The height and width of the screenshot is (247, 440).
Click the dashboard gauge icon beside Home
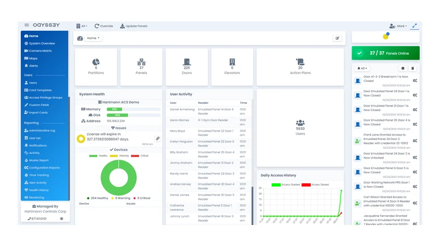(80, 38)
